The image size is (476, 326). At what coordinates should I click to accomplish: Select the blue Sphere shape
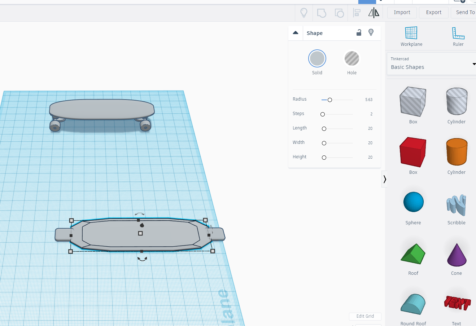click(413, 202)
